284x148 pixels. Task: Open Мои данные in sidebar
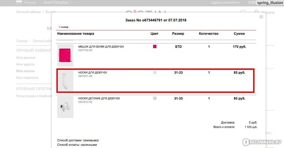(26, 58)
